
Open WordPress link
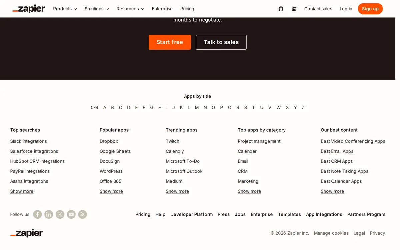(111, 171)
